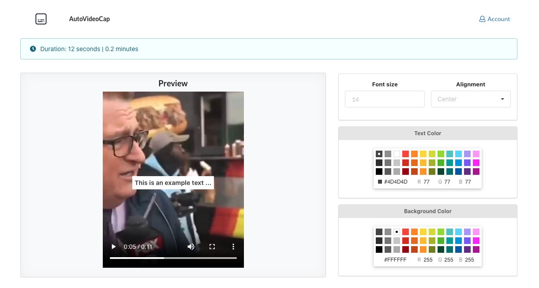Edit Text Color R value 77
539x288 pixels.
(x=427, y=181)
